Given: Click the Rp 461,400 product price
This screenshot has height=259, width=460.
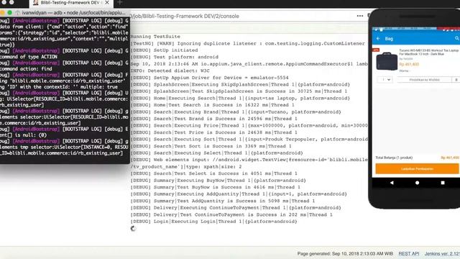Looking at the screenshot, I should (x=409, y=64).
